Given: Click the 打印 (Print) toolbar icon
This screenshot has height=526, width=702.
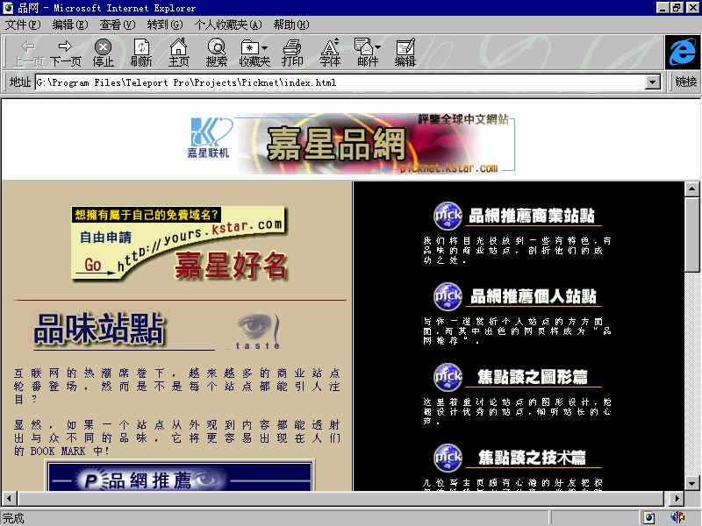Looking at the screenshot, I should point(292,50).
